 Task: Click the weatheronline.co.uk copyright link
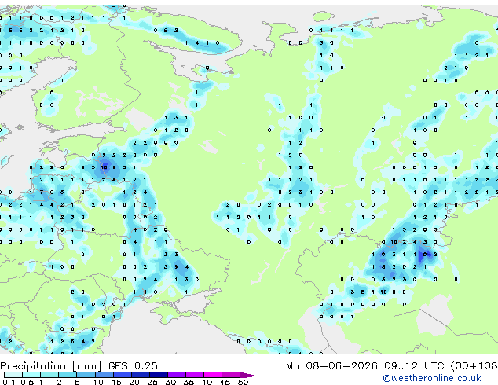431,378
